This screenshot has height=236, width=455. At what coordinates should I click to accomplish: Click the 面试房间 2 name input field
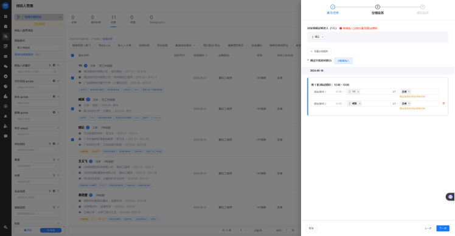point(328,103)
